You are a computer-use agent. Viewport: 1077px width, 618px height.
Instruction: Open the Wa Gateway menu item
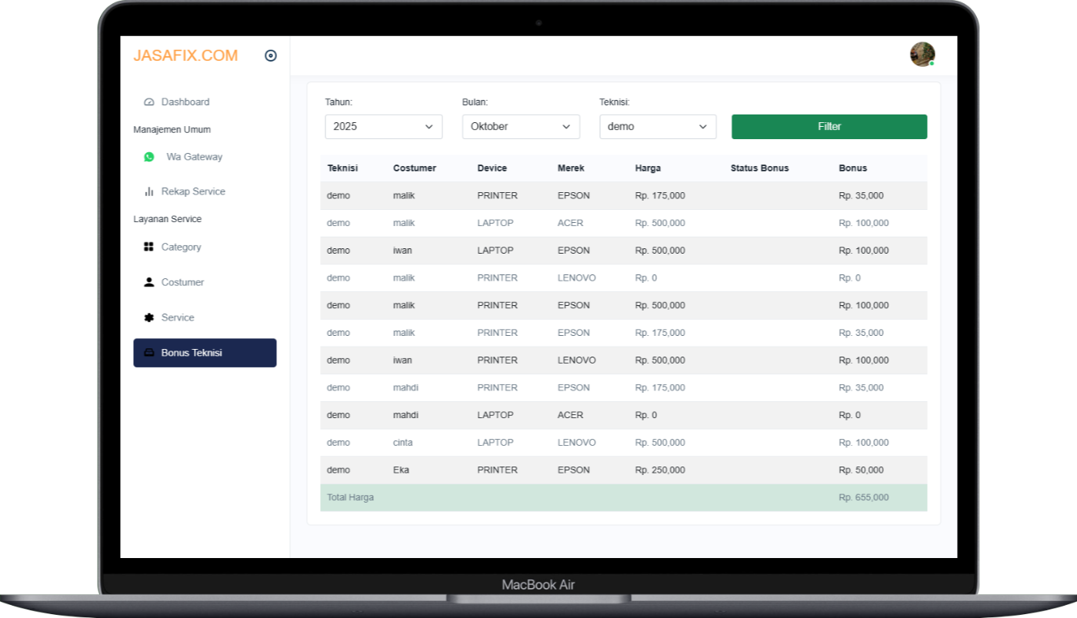(x=194, y=157)
